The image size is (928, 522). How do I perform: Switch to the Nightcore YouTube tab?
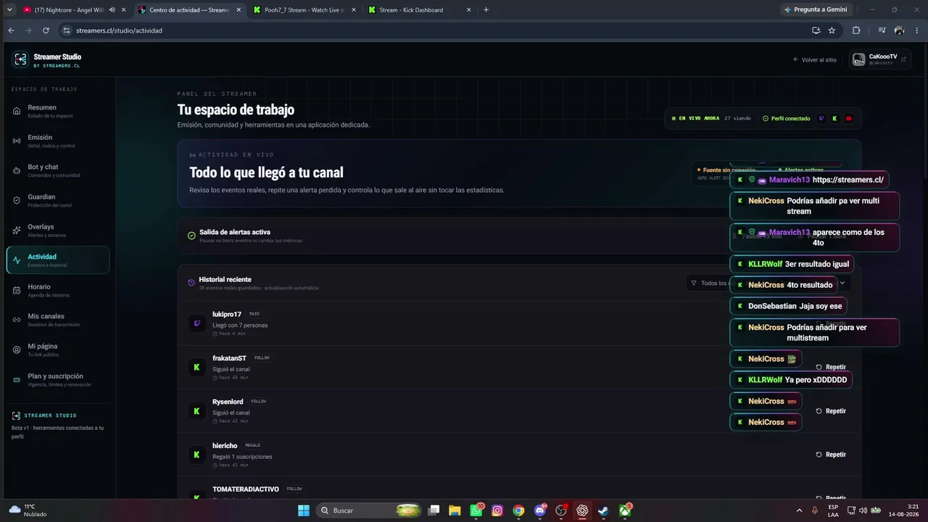(69, 10)
